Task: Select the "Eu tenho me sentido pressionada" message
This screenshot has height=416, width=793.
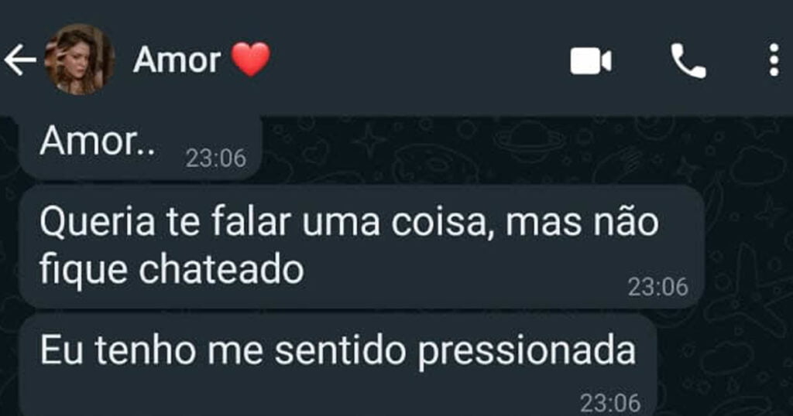Action: tap(338, 366)
